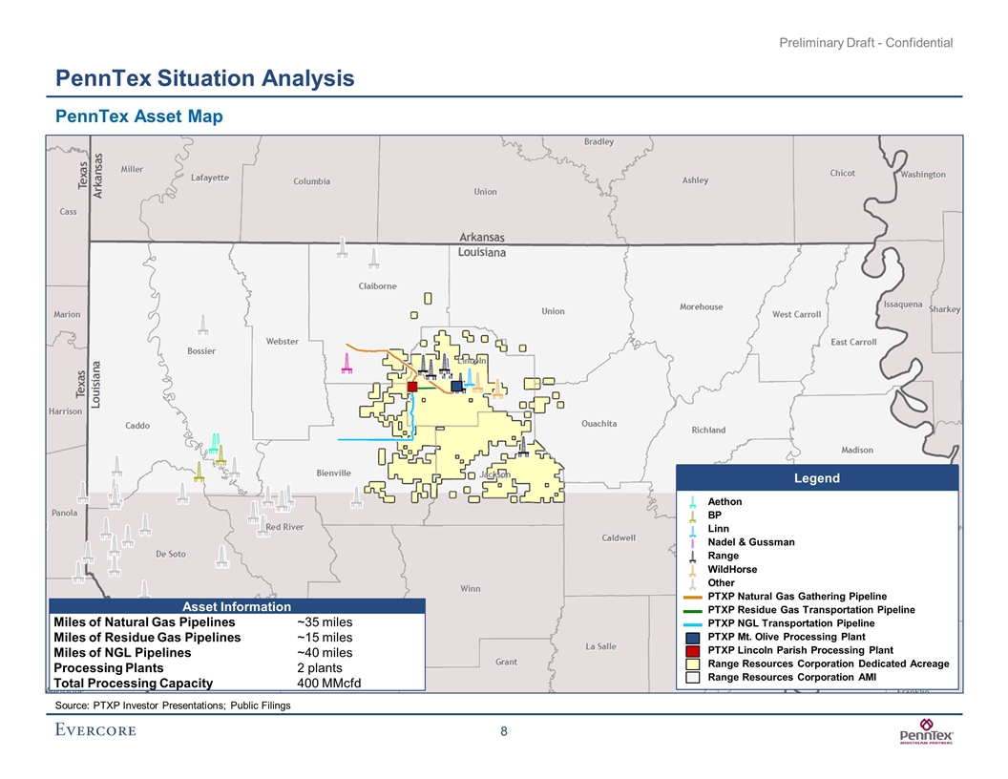The width and height of the screenshot is (1008, 779).
Task: Click the Evercore logo in footer
Action: 95,729
